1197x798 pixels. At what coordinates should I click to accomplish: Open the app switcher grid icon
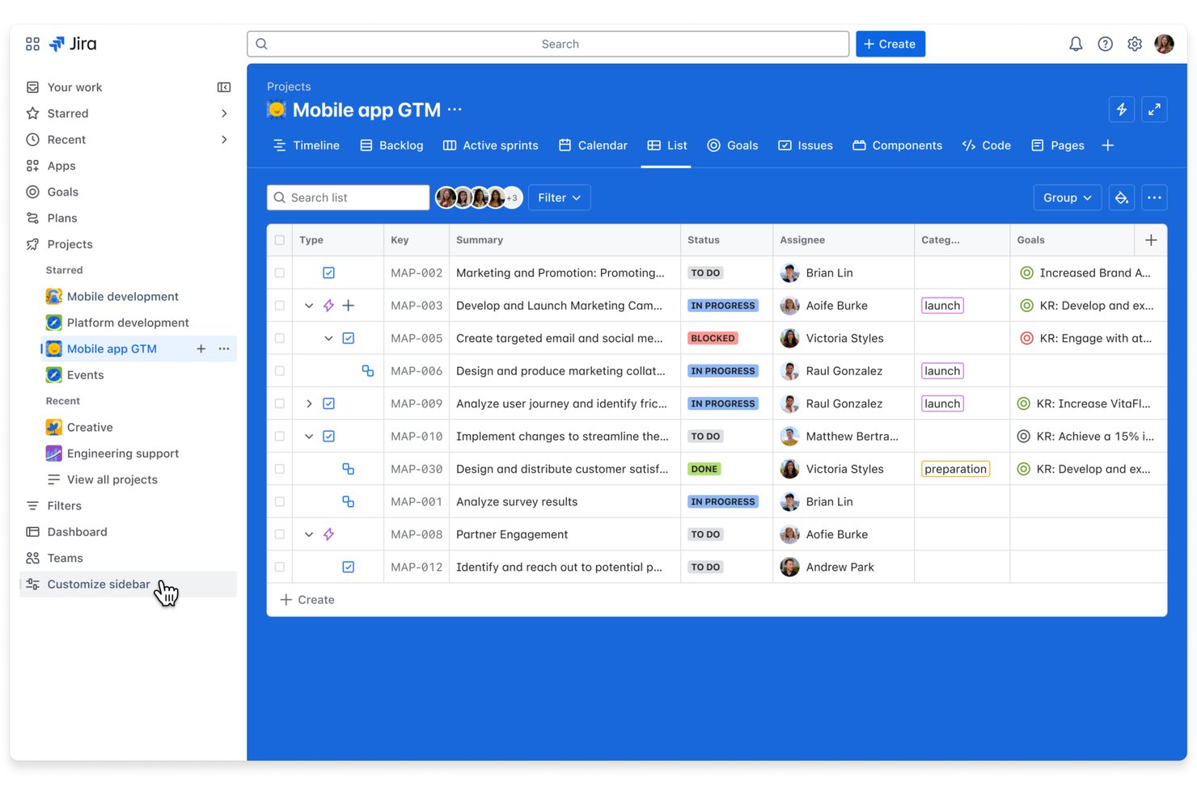click(32, 44)
